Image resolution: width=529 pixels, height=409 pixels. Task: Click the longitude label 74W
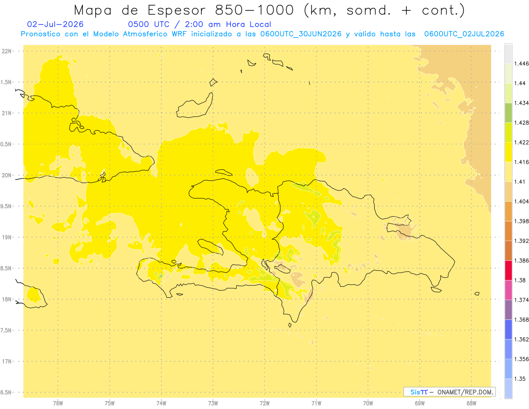(161, 403)
